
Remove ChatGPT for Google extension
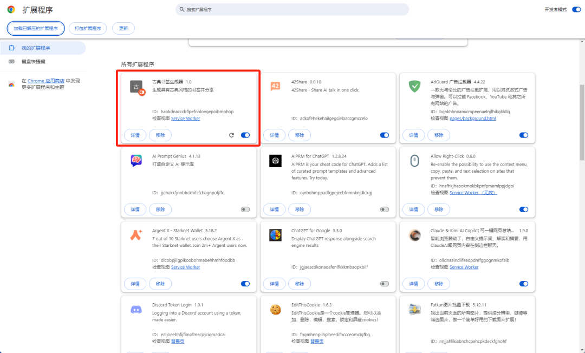click(x=300, y=284)
